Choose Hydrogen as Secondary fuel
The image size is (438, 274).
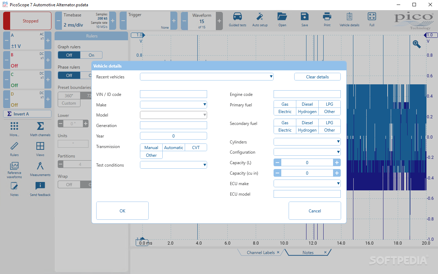(307, 130)
